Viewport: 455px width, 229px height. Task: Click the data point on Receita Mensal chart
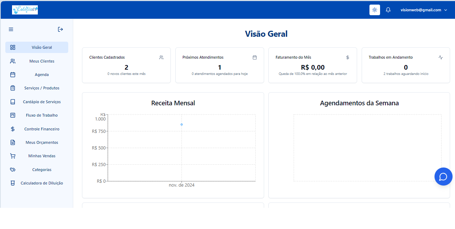(x=181, y=124)
